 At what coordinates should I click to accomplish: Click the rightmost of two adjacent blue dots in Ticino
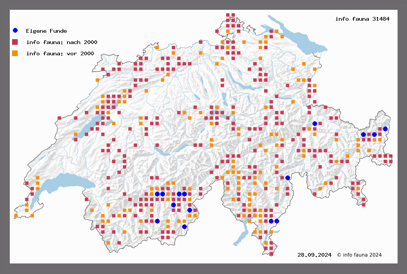[277, 221]
